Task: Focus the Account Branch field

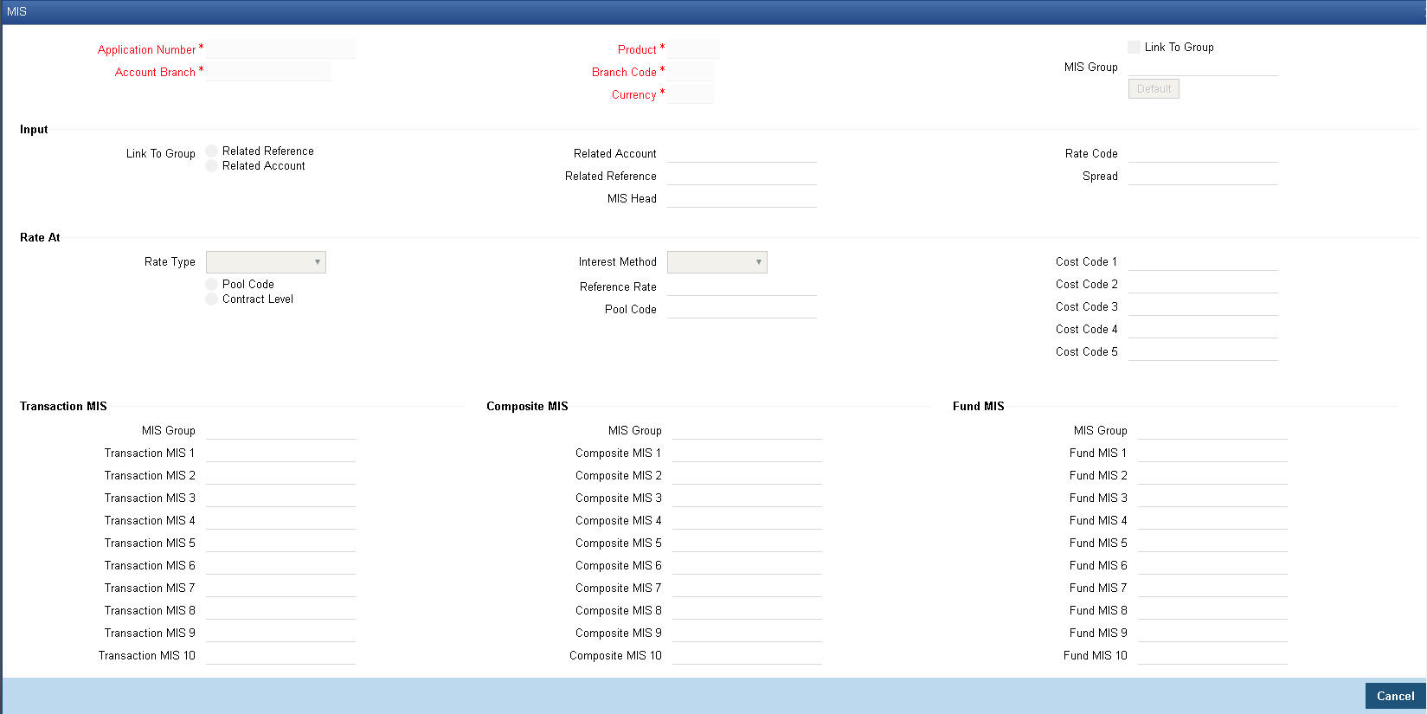Action: pos(268,72)
